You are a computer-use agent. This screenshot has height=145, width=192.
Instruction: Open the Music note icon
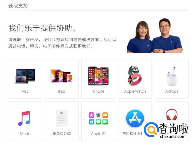point(24,118)
